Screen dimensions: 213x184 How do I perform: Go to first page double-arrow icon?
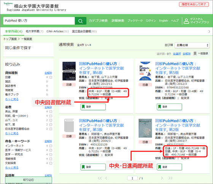coord(100,178)
